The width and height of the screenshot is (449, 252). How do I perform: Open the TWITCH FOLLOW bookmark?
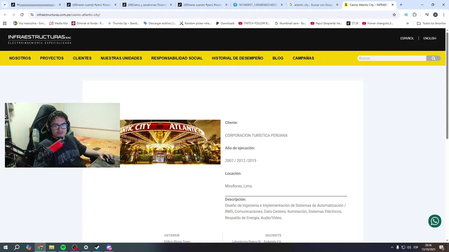coord(254,23)
